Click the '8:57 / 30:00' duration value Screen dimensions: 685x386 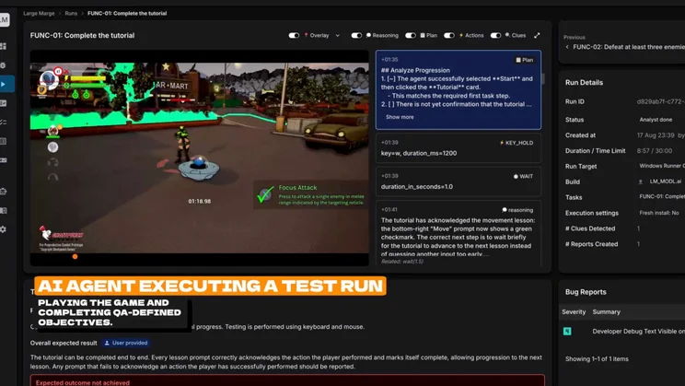click(x=654, y=151)
